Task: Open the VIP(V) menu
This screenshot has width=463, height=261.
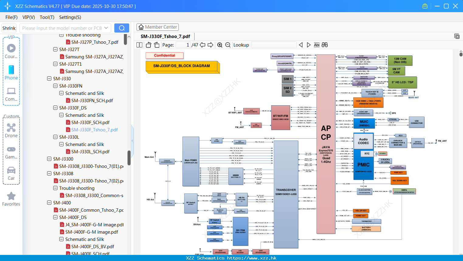Action: (x=29, y=17)
